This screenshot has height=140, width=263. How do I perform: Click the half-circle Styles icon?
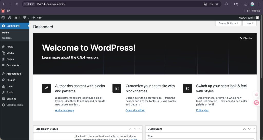click(x=187, y=88)
